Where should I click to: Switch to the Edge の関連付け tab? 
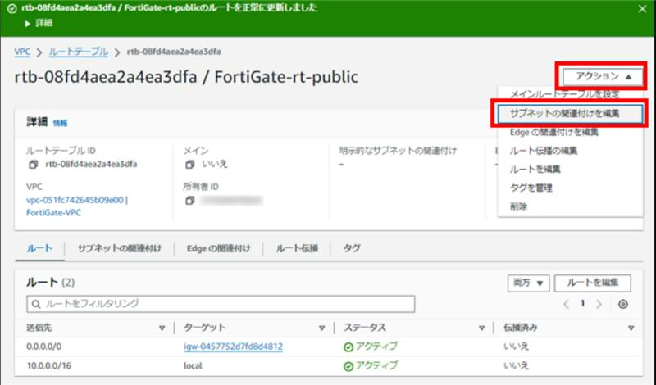(218, 249)
